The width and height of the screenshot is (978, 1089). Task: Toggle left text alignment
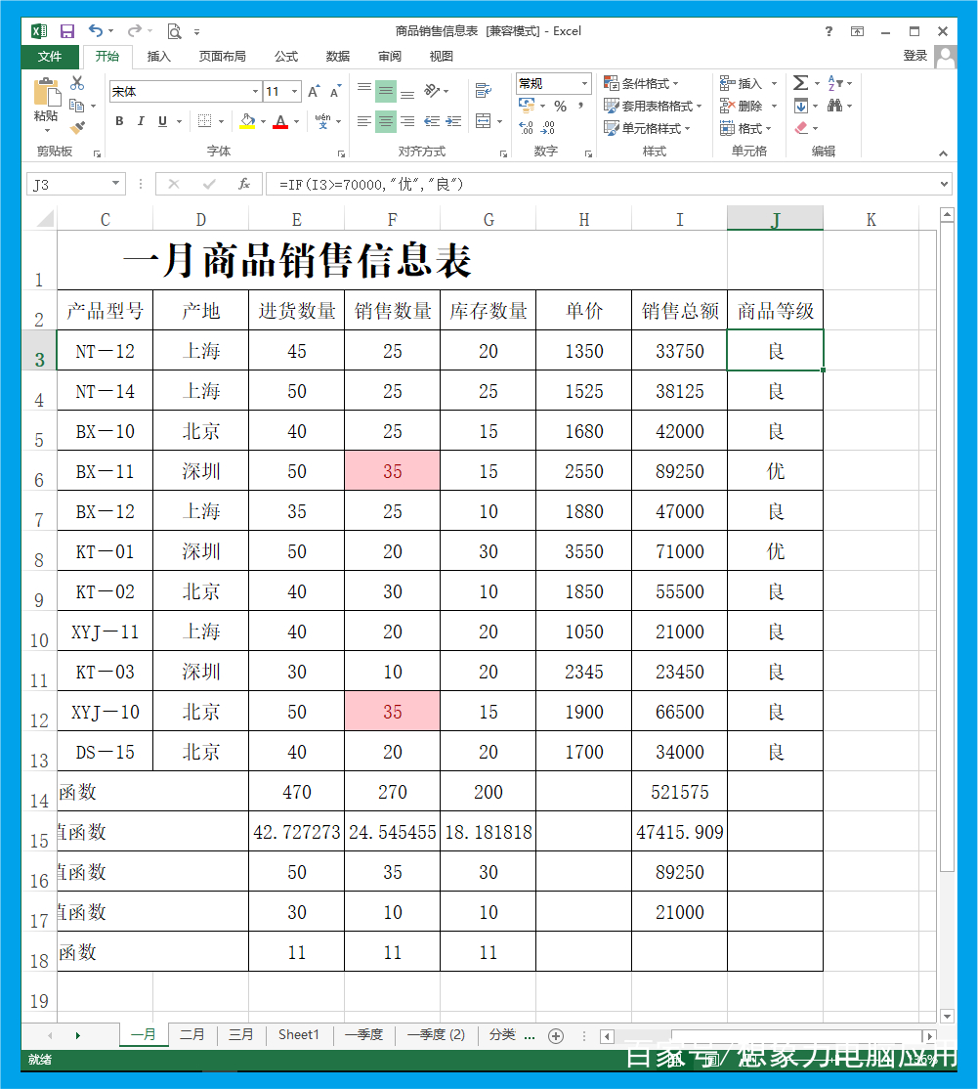click(x=363, y=121)
